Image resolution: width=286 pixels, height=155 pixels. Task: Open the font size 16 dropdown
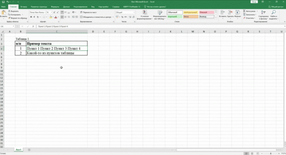pos(51,12)
